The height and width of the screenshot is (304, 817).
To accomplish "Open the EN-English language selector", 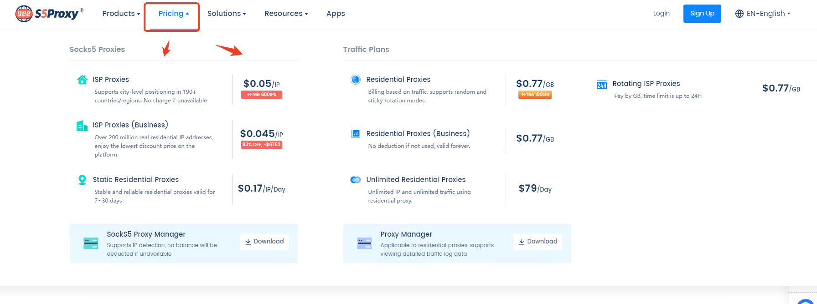I will tap(763, 14).
